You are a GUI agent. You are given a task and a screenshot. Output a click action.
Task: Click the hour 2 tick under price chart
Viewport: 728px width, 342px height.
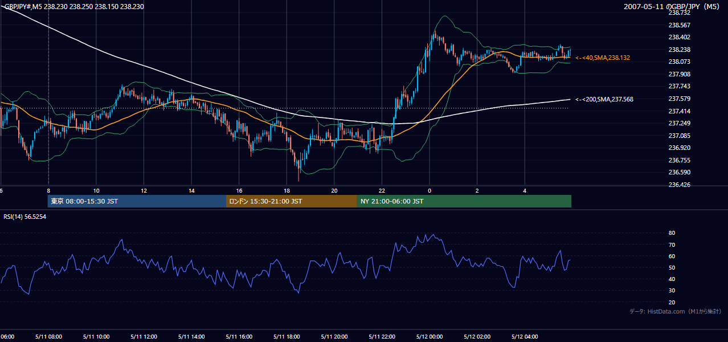pos(477,190)
